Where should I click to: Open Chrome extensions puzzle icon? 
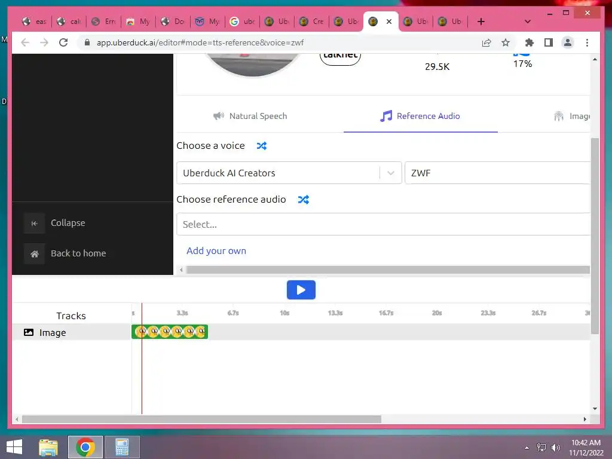pos(530,42)
